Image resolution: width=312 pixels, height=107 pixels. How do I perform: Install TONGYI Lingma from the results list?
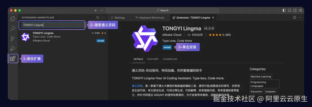pyautogui.click(x=101, y=41)
